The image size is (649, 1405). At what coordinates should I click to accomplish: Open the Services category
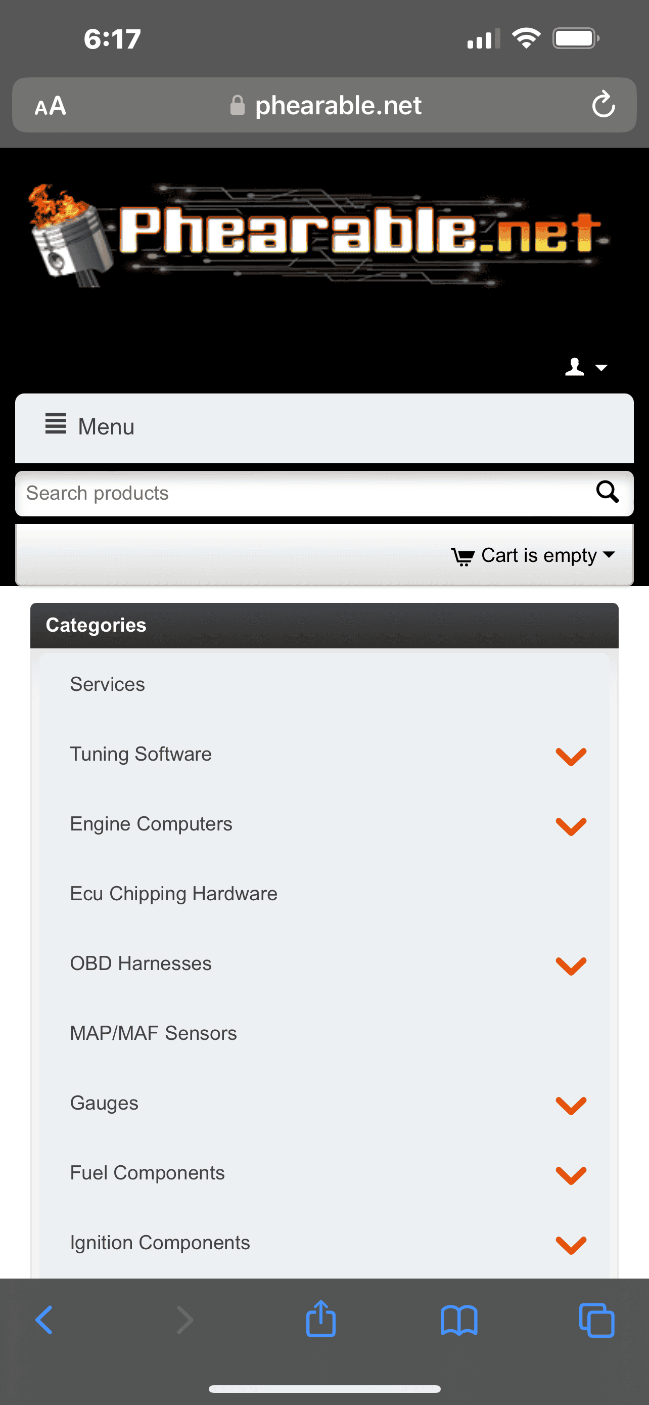(x=107, y=684)
